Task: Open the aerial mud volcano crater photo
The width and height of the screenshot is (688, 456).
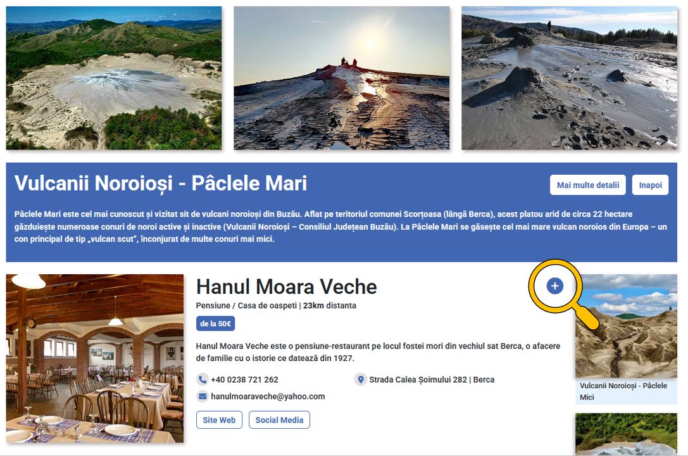Action: [x=114, y=78]
